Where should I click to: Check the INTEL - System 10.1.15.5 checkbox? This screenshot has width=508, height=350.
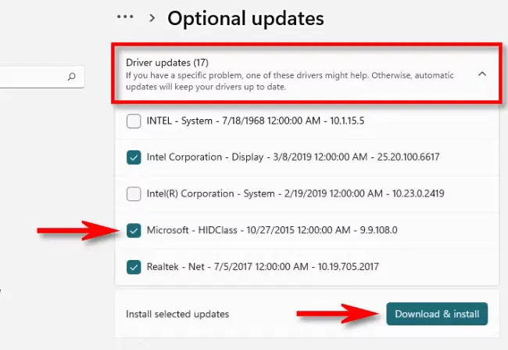pos(133,121)
